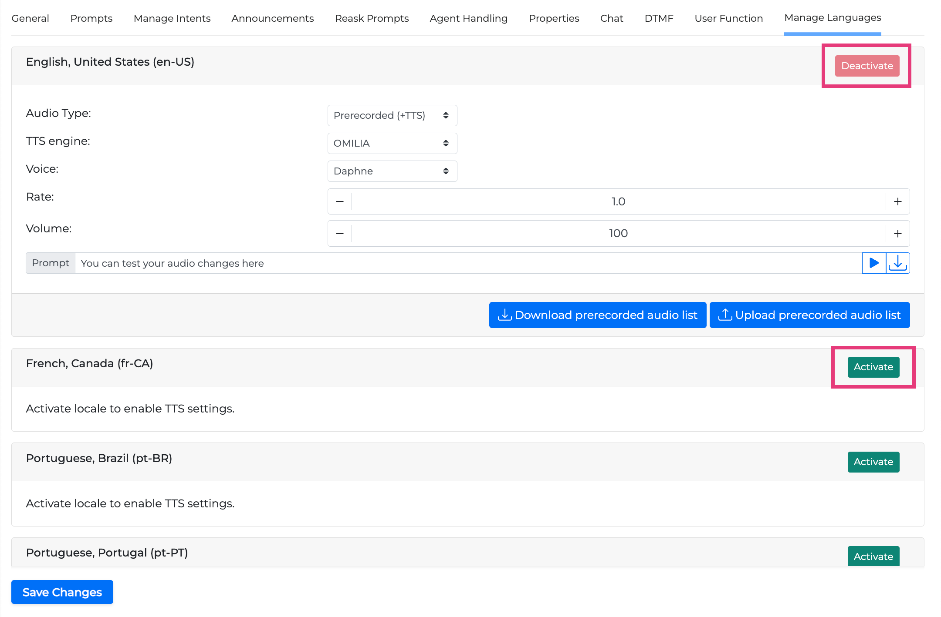The height and width of the screenshot is (617, 941).
Task: Go to the DTMF tab
Action: tap(659, 18)
